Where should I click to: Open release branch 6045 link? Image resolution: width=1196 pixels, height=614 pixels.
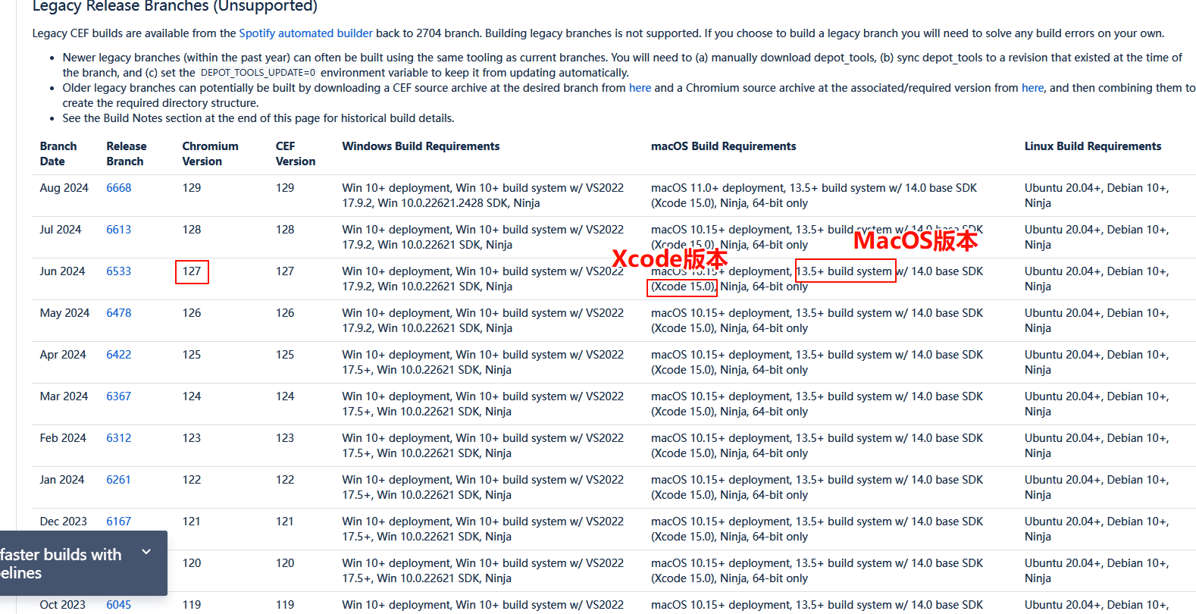[118, 605]
